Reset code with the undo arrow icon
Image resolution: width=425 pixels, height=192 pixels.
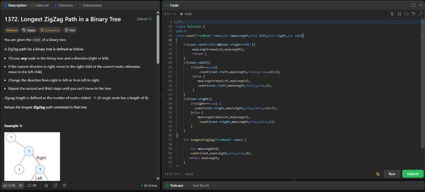413,14
